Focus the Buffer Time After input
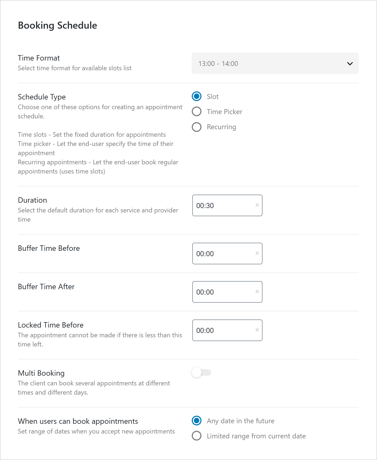Screen dimensions: 377x460 (x=227, y=292)
